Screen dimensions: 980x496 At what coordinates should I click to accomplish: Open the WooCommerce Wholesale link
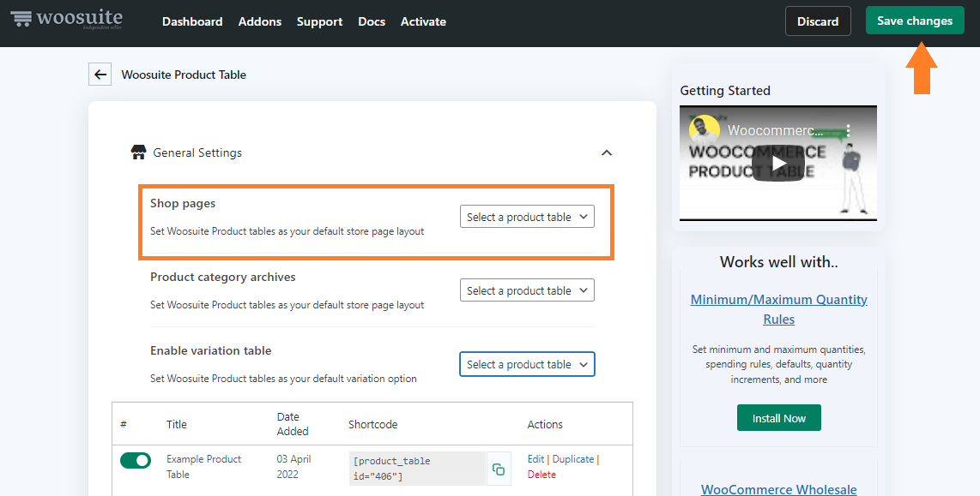[x=778, y=489]
